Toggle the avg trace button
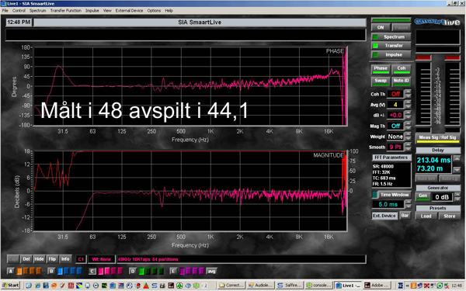Viewport: 466px width, 291px height. [211, 271]
